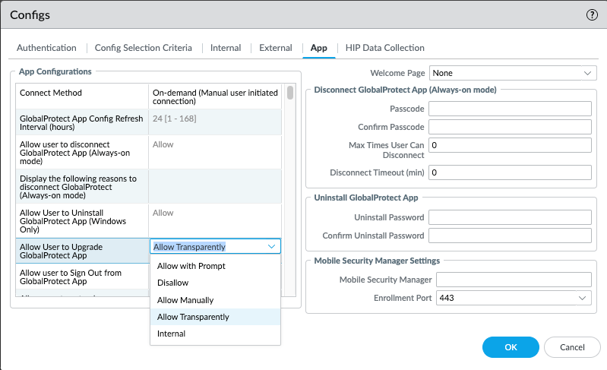Open the External tab
The width and height of the screenshot is (607, 370).
275,48
